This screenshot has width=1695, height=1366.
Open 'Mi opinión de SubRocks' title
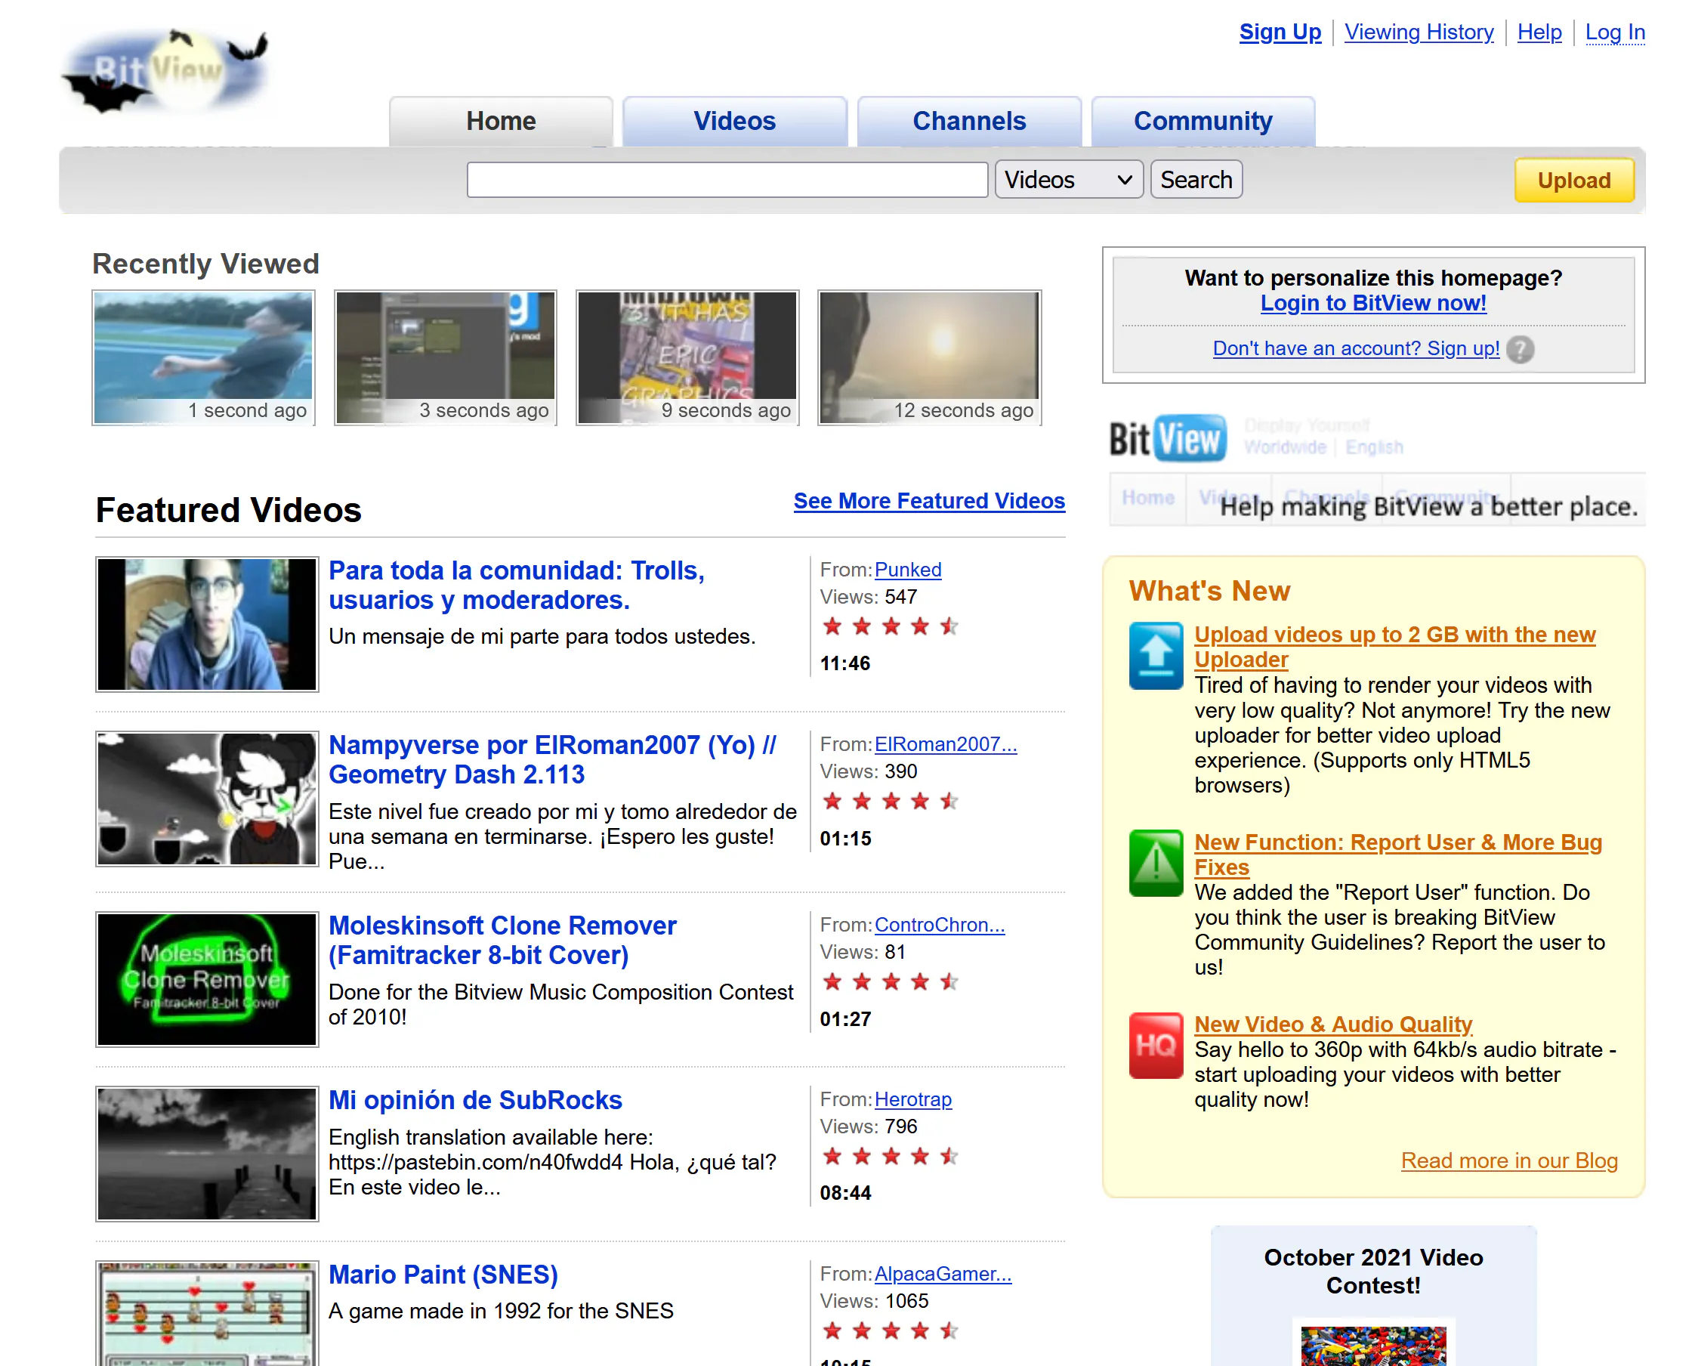tap(474, 1099)
